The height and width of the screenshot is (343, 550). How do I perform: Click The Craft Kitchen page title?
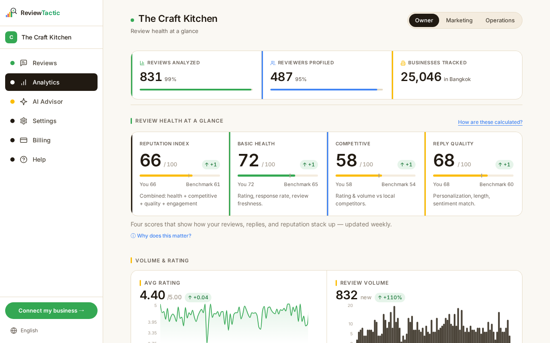pyautogui.click(x=178, y=19)
